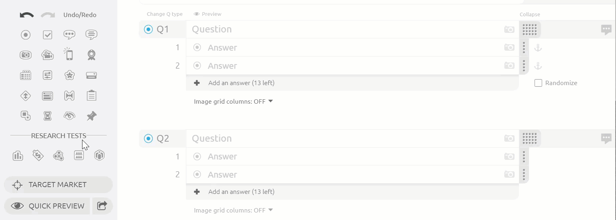Click the Q2 radio type indicator
This screenshot has width=616, height=220.
(148, 138)
